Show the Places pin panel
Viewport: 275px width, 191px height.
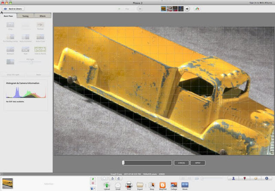[x=244, y=179]
